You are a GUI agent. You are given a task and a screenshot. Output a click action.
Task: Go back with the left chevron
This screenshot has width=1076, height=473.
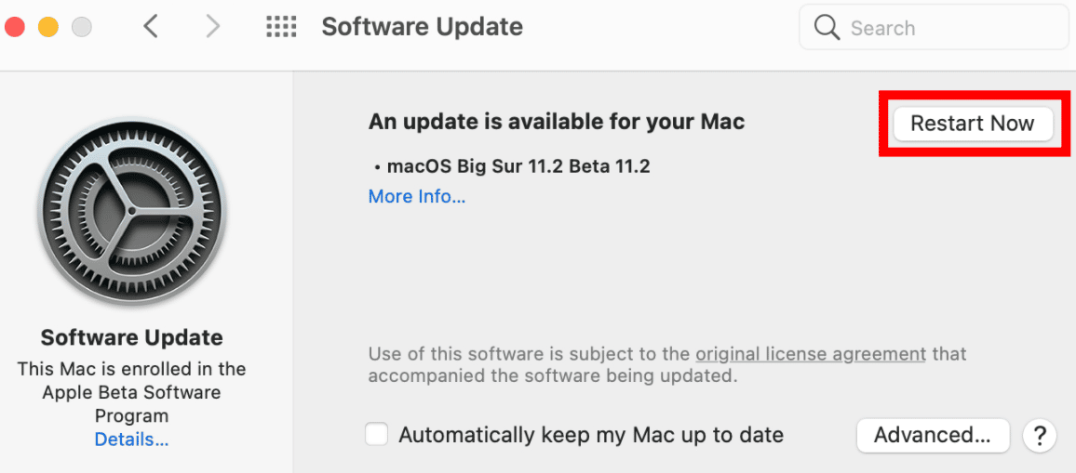coord(151,28)
